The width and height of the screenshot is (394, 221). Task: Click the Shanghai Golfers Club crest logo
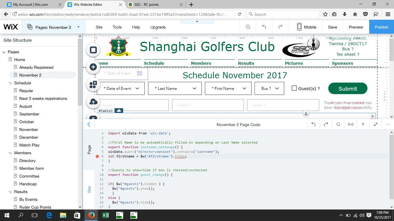tap(119, 46)
